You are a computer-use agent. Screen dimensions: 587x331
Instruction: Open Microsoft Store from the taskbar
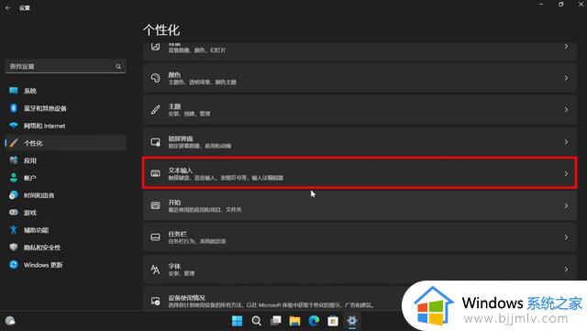tap(333, 321)
